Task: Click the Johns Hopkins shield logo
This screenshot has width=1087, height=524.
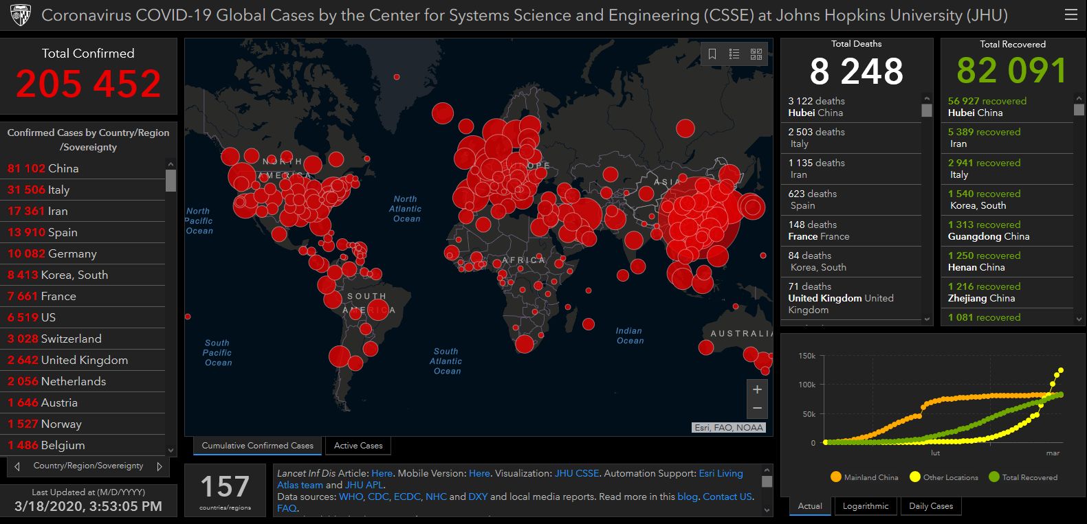Action: point(21,15)
